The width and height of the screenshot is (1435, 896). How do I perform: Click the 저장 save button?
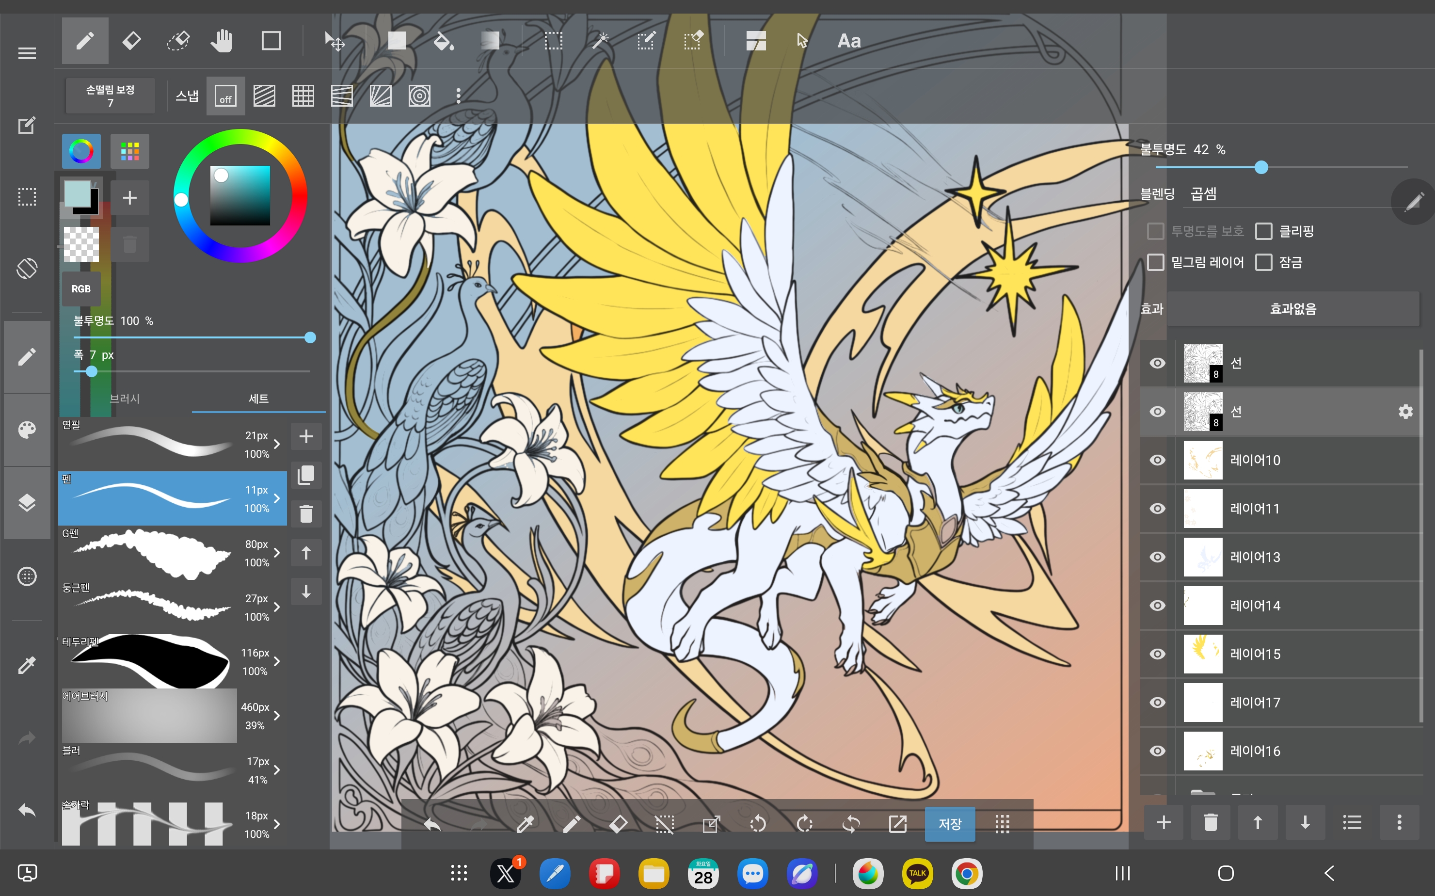950,824
